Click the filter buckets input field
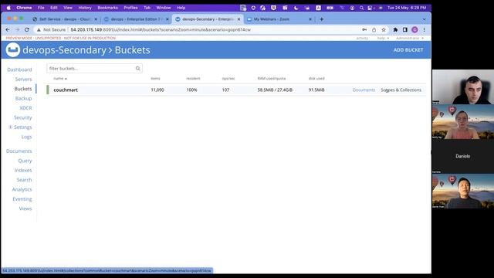 94,69
